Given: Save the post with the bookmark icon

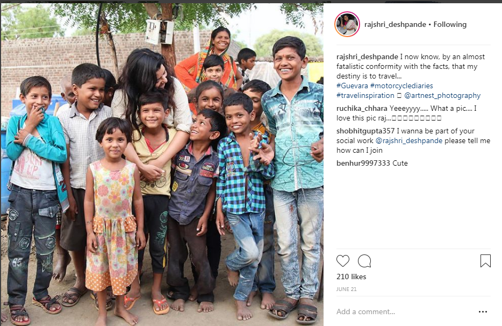Looking at the screenshot, I should pos(485,261).
